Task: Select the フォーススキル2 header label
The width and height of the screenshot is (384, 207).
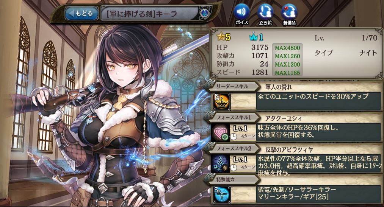Action: click(x=234, y=148)
